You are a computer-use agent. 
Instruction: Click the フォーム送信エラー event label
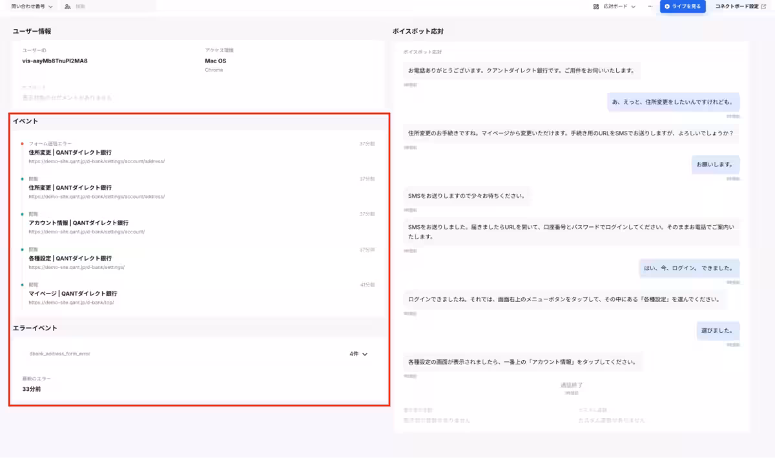tap(50, 144)
